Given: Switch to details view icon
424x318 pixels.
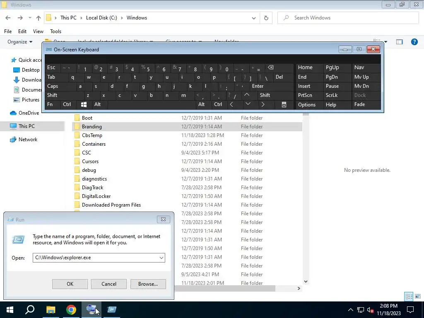Looking at the screenshot, I should 409,296.
